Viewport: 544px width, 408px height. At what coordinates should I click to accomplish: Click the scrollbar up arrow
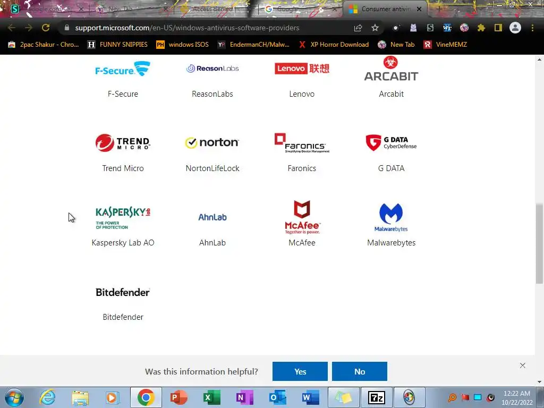(539, 59)
